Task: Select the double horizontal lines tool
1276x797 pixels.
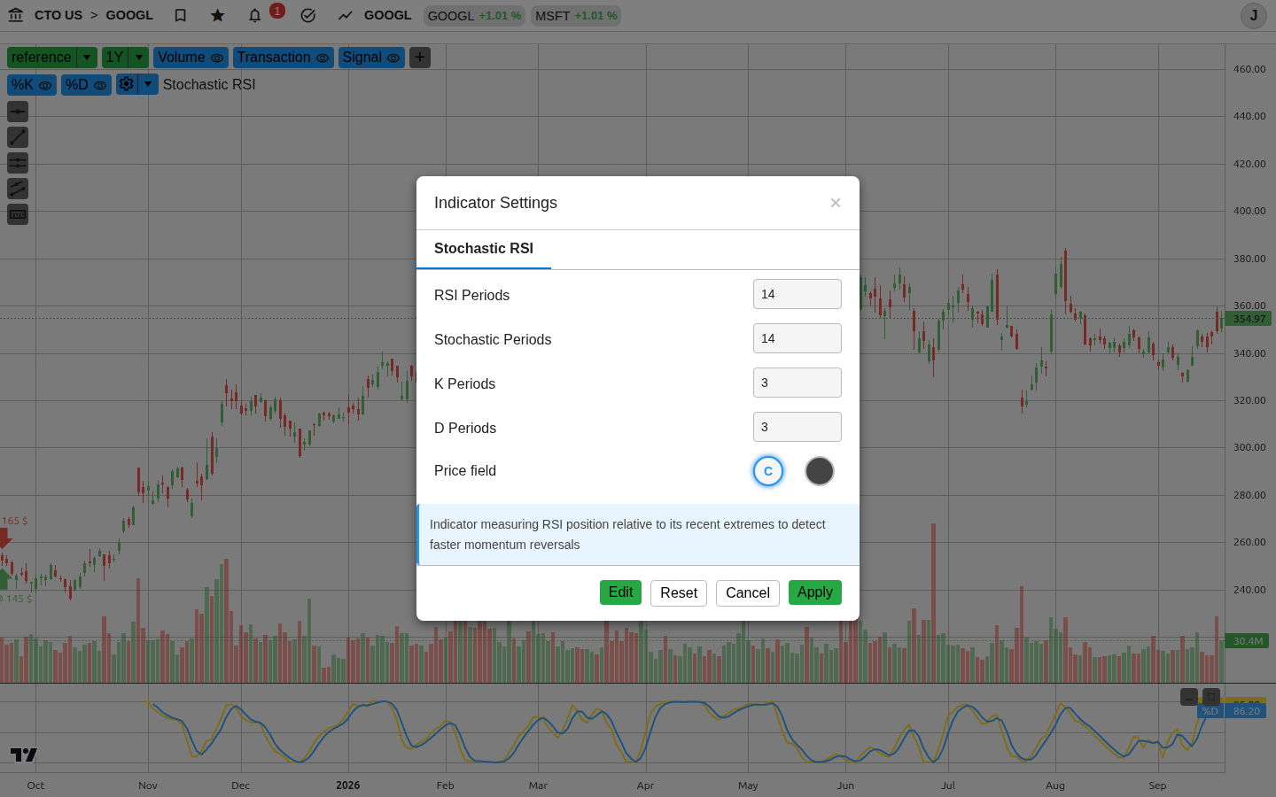Action: (x=18, y=163)
